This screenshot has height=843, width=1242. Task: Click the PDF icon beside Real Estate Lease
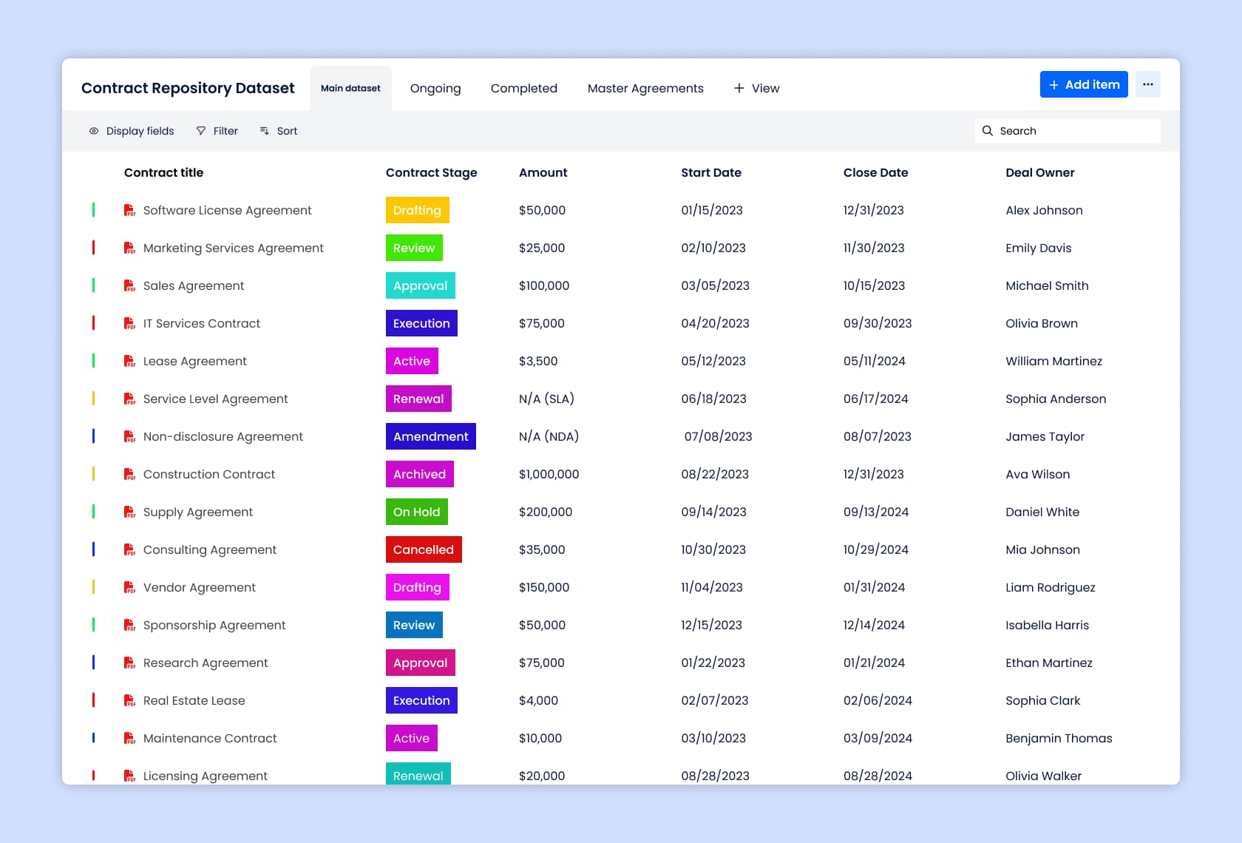coord(129,700)
